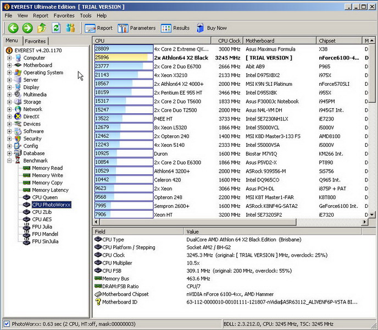This screenshot has height=330, width=378.
Task: Click the green Forward arrow button
Action: (27, 28)
